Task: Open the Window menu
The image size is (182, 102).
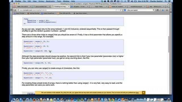Action: pyautogui.click(x=66, y=1)
